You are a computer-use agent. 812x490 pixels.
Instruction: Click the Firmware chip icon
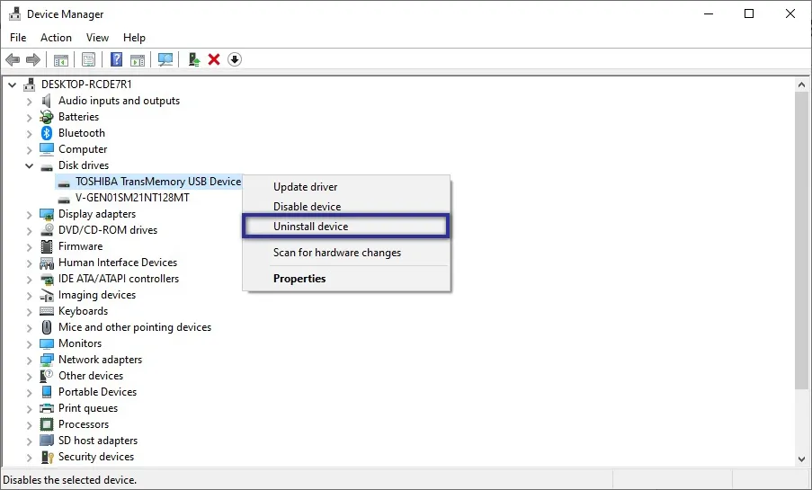click(47, 246)
